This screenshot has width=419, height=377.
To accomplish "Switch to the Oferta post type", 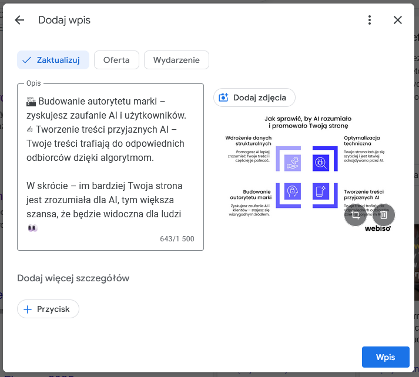I will pyautogui.click(x=116, y=60).
